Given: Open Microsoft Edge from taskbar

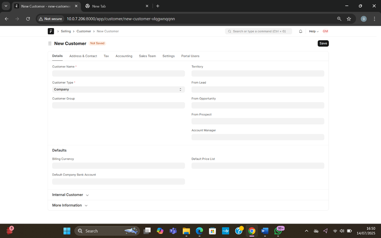Looking at the screenshot, I should [x=199, y=231].
